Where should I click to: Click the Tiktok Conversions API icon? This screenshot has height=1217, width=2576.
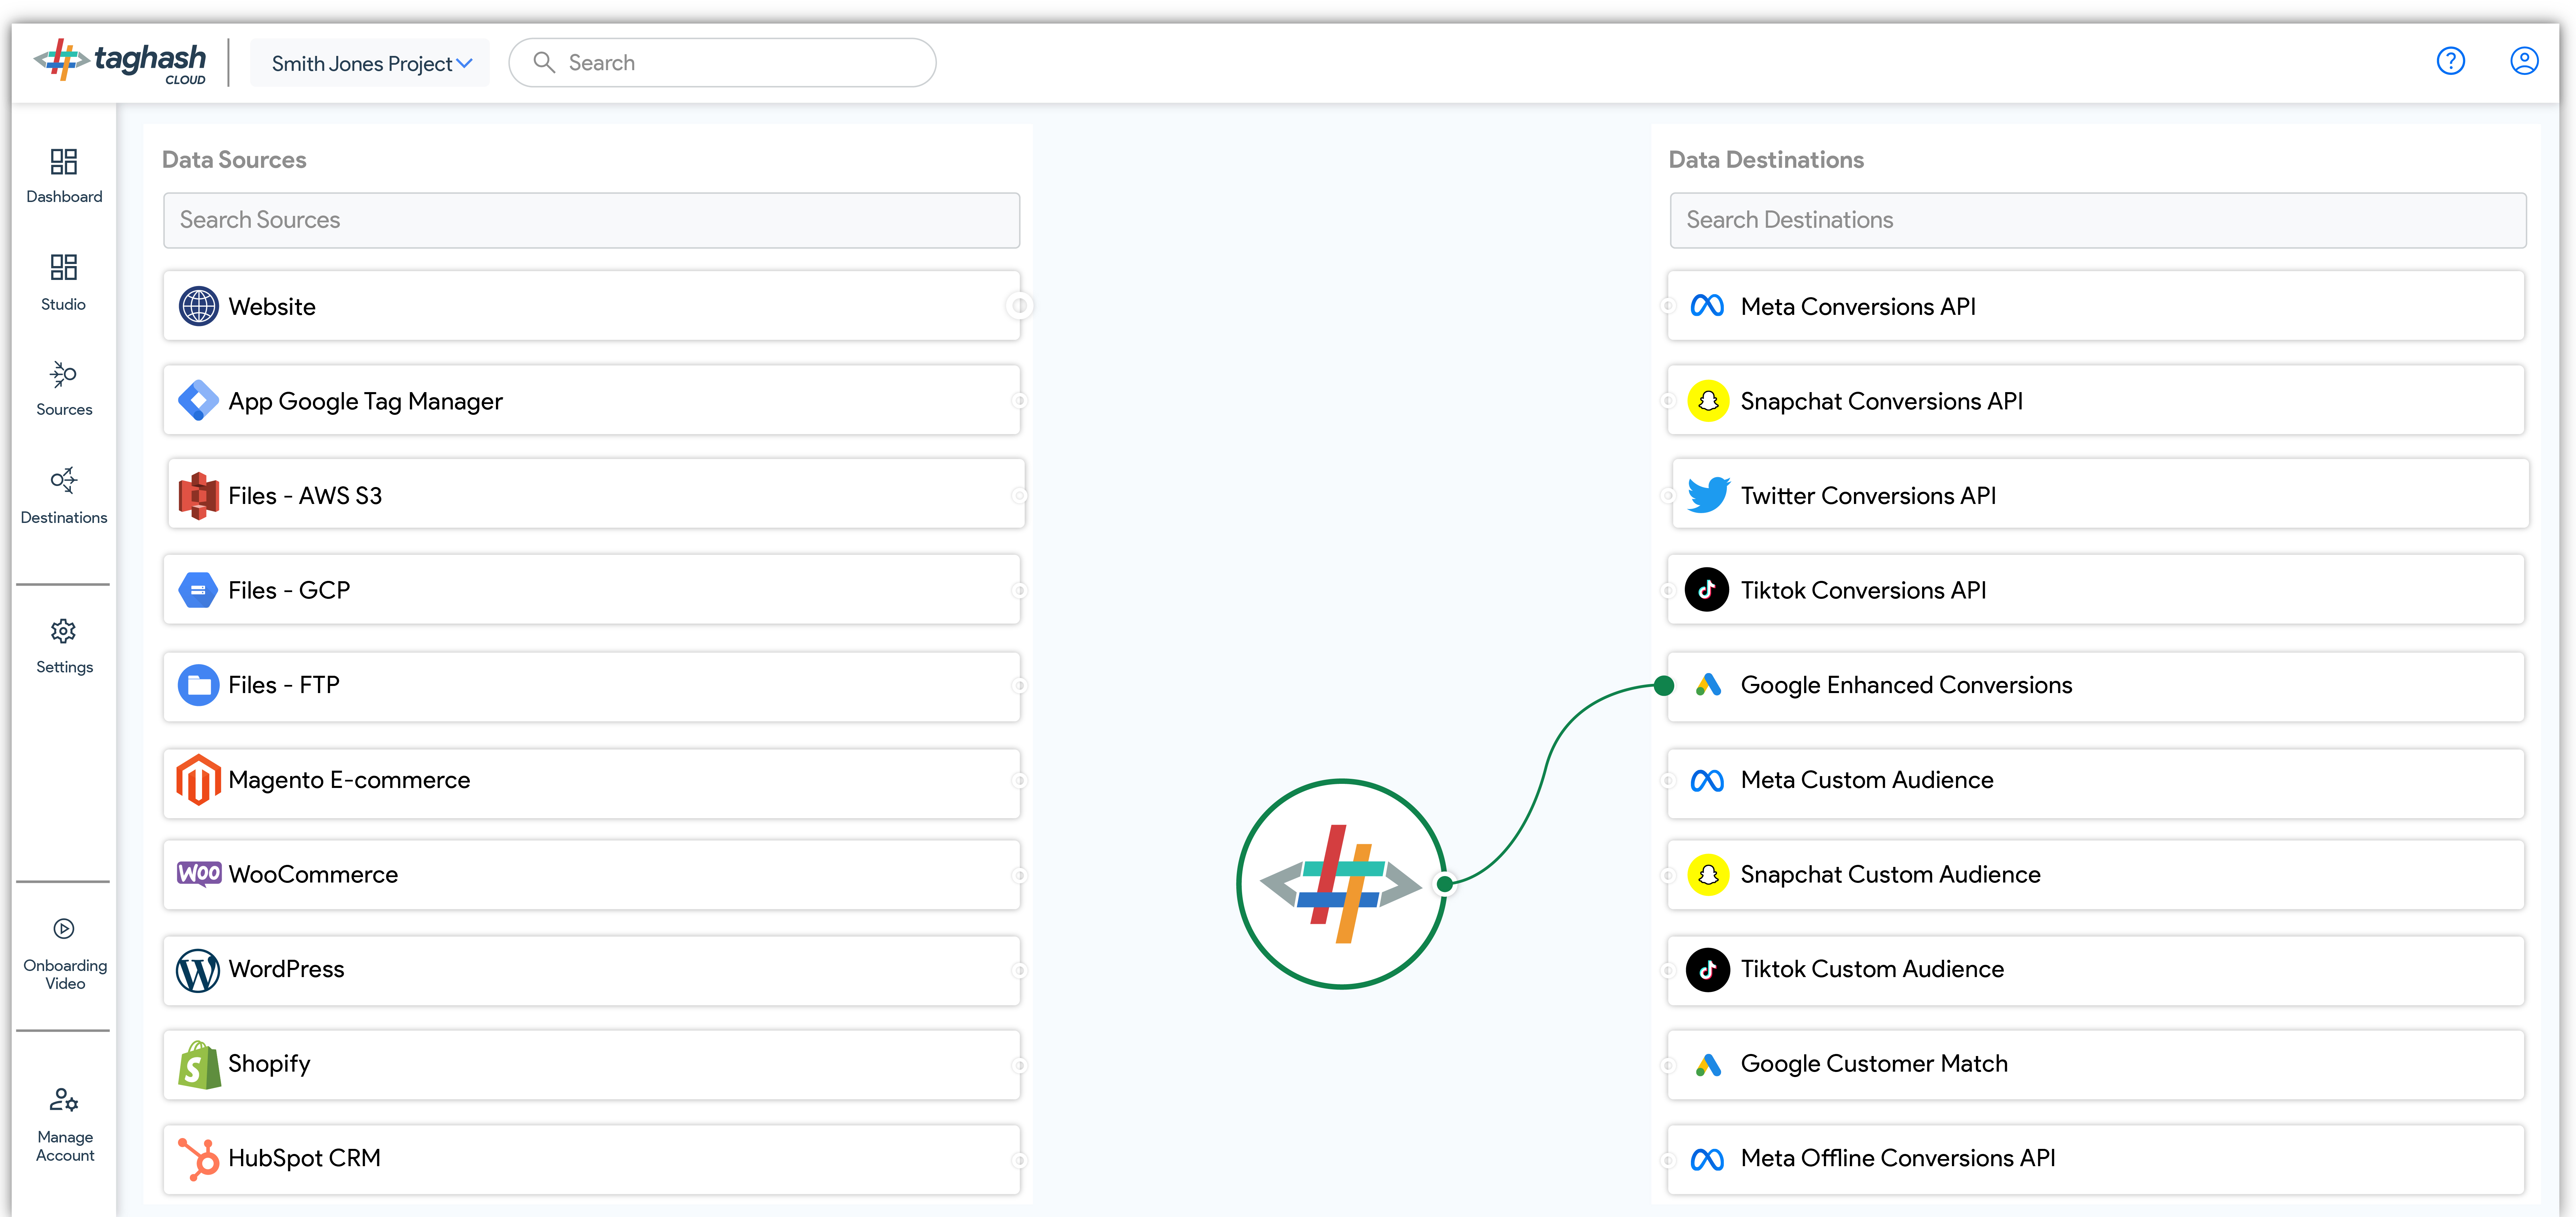(x=1707, y=590)
